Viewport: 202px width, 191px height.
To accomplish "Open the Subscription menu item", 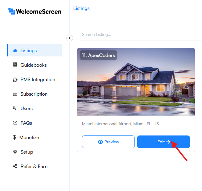I will [35, 94].
